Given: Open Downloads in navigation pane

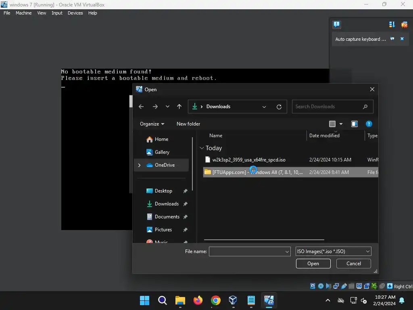Looking at the screenshot, I should click(x=167, y=204).
